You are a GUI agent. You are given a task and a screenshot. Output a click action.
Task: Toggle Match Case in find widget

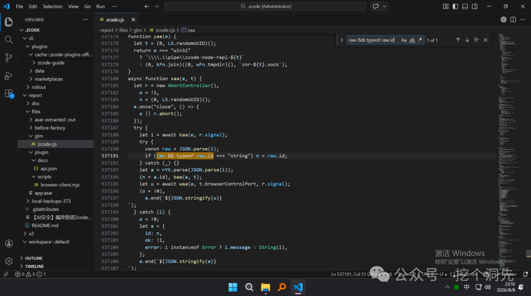[x=404, y=40]
